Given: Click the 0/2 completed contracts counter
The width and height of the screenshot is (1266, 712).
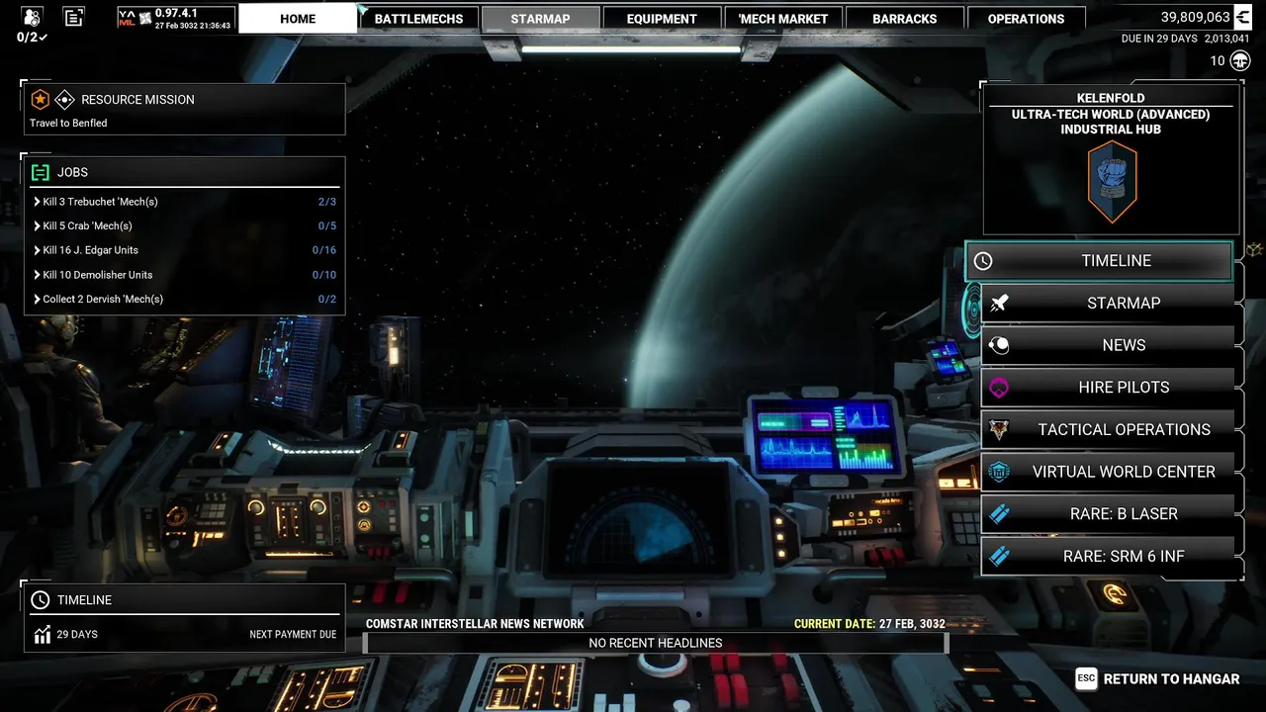Looking at the screenshot, I should click(32, 38).
